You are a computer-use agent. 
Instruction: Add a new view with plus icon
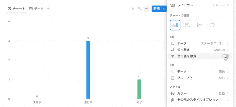48,9
